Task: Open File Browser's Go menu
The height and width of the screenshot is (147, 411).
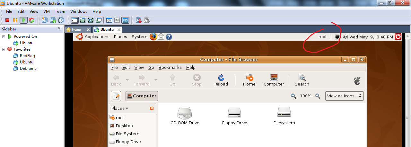Action: click(x=151, y=68)
